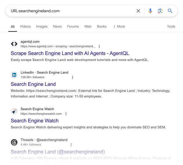Select the News tab
183x165 pixels.
tap(57, 26)
